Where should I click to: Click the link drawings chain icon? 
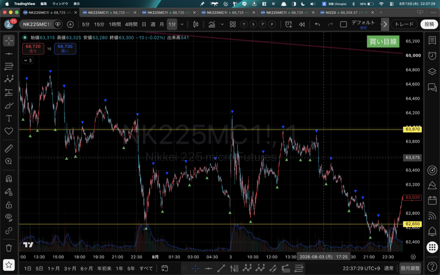tap(9, 231)
